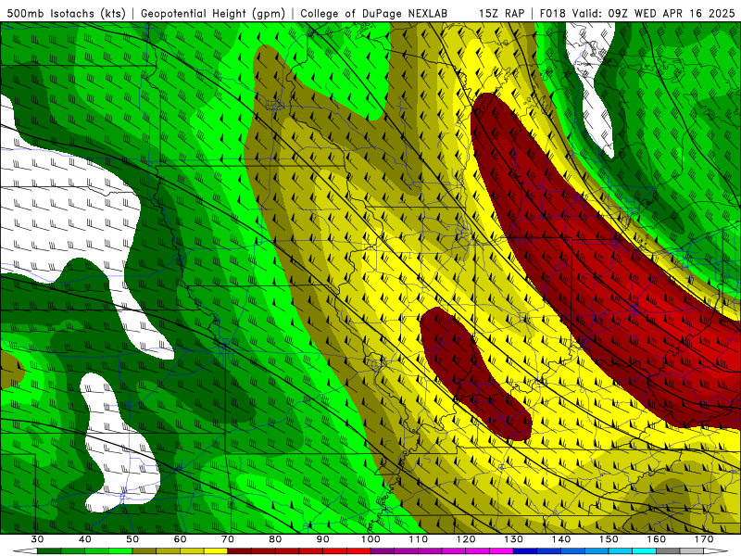Select the bright magenta swatch just left of 130
This screenshot has height=556, width=741.
(501, 551)
